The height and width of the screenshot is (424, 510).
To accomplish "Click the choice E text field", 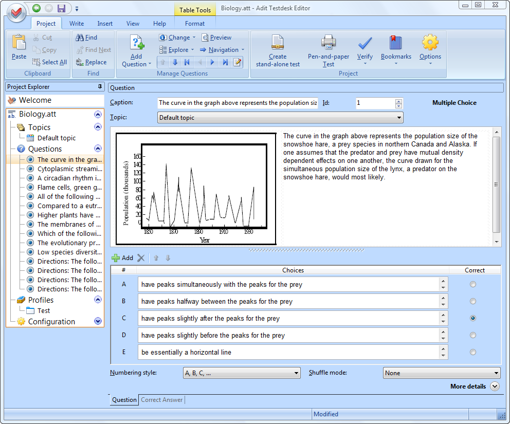I will [288, 352].
